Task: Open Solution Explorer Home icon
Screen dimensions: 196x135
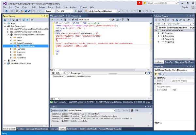Action: [163, 20]
